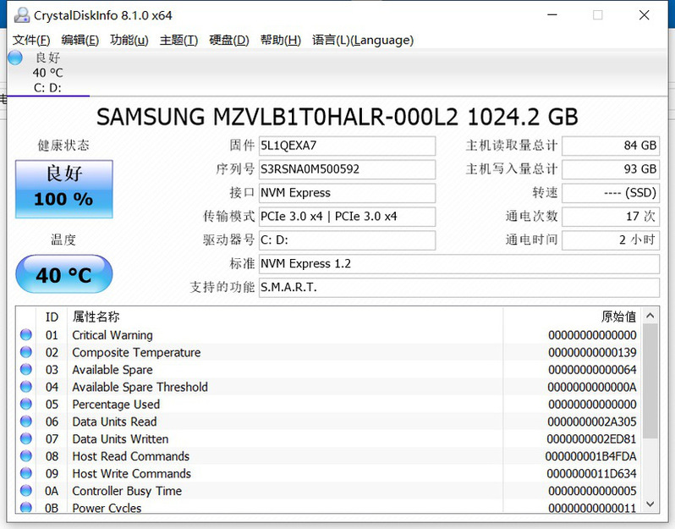This screenshot has width=675, height=529.
Task: Click the total host writes value 93 GB
Action: 611,169
